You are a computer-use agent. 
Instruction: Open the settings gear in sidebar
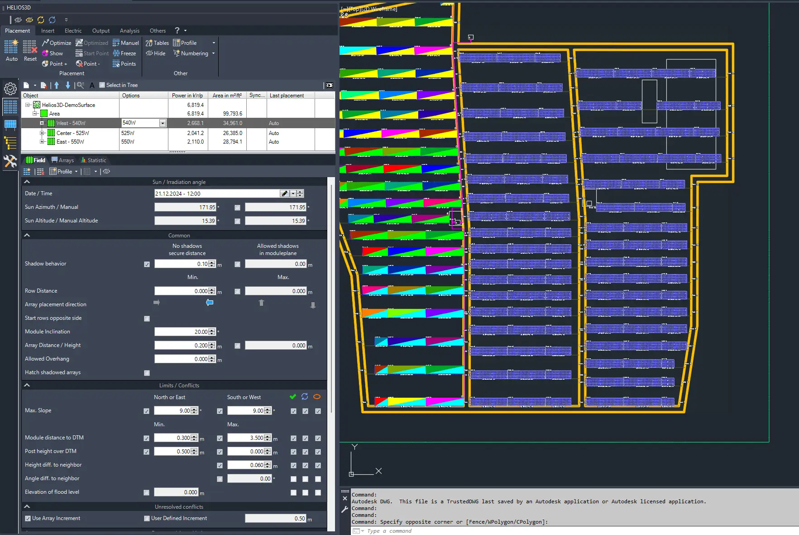click(x=10, y=88)
